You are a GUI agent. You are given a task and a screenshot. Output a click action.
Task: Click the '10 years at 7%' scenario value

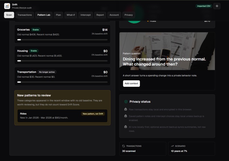pyautogui.click(x=179, y=151)
